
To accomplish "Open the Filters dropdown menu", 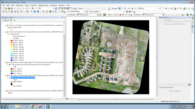I will [110, 15].
